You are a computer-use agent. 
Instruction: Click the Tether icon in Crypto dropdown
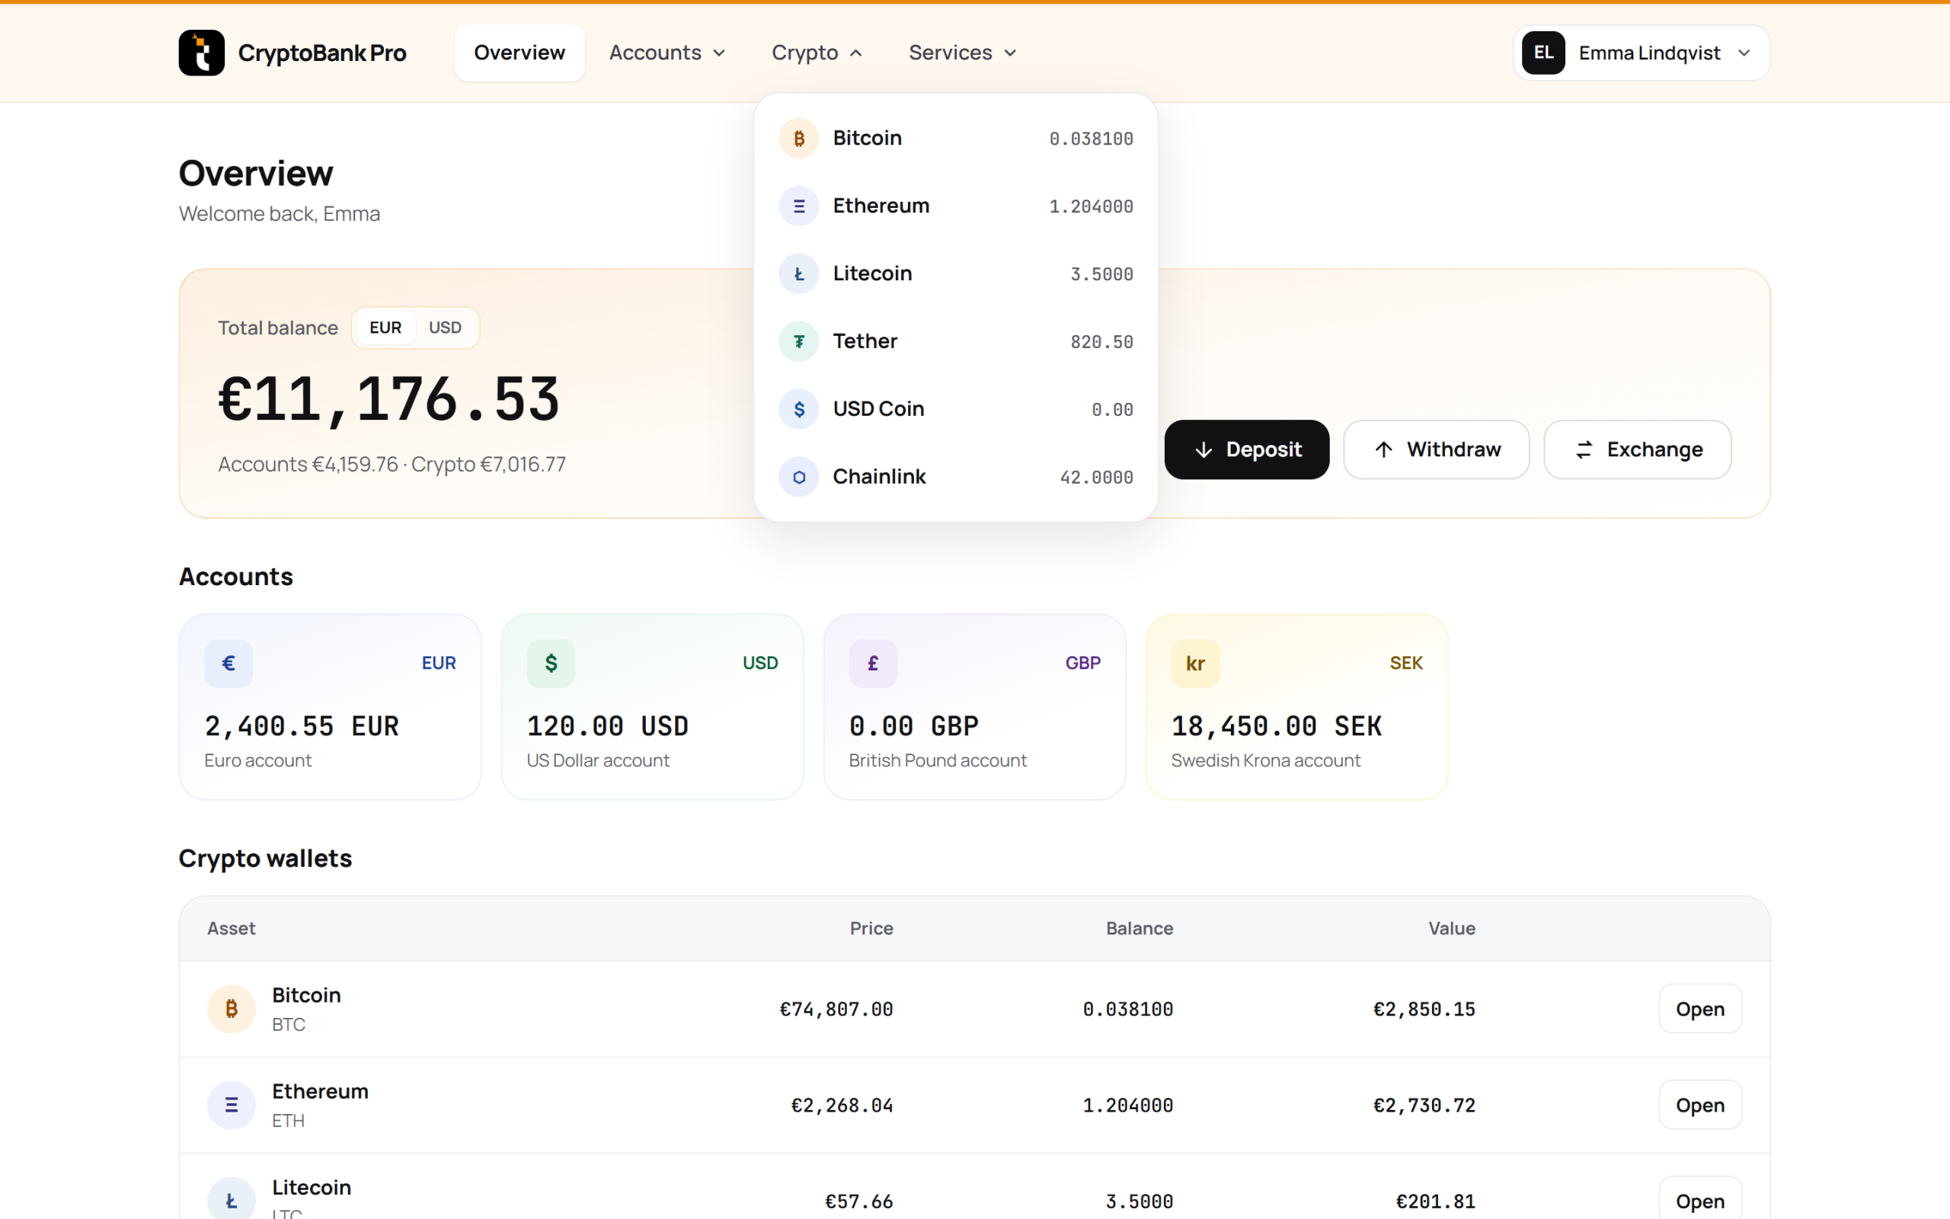tap(798, 342)
